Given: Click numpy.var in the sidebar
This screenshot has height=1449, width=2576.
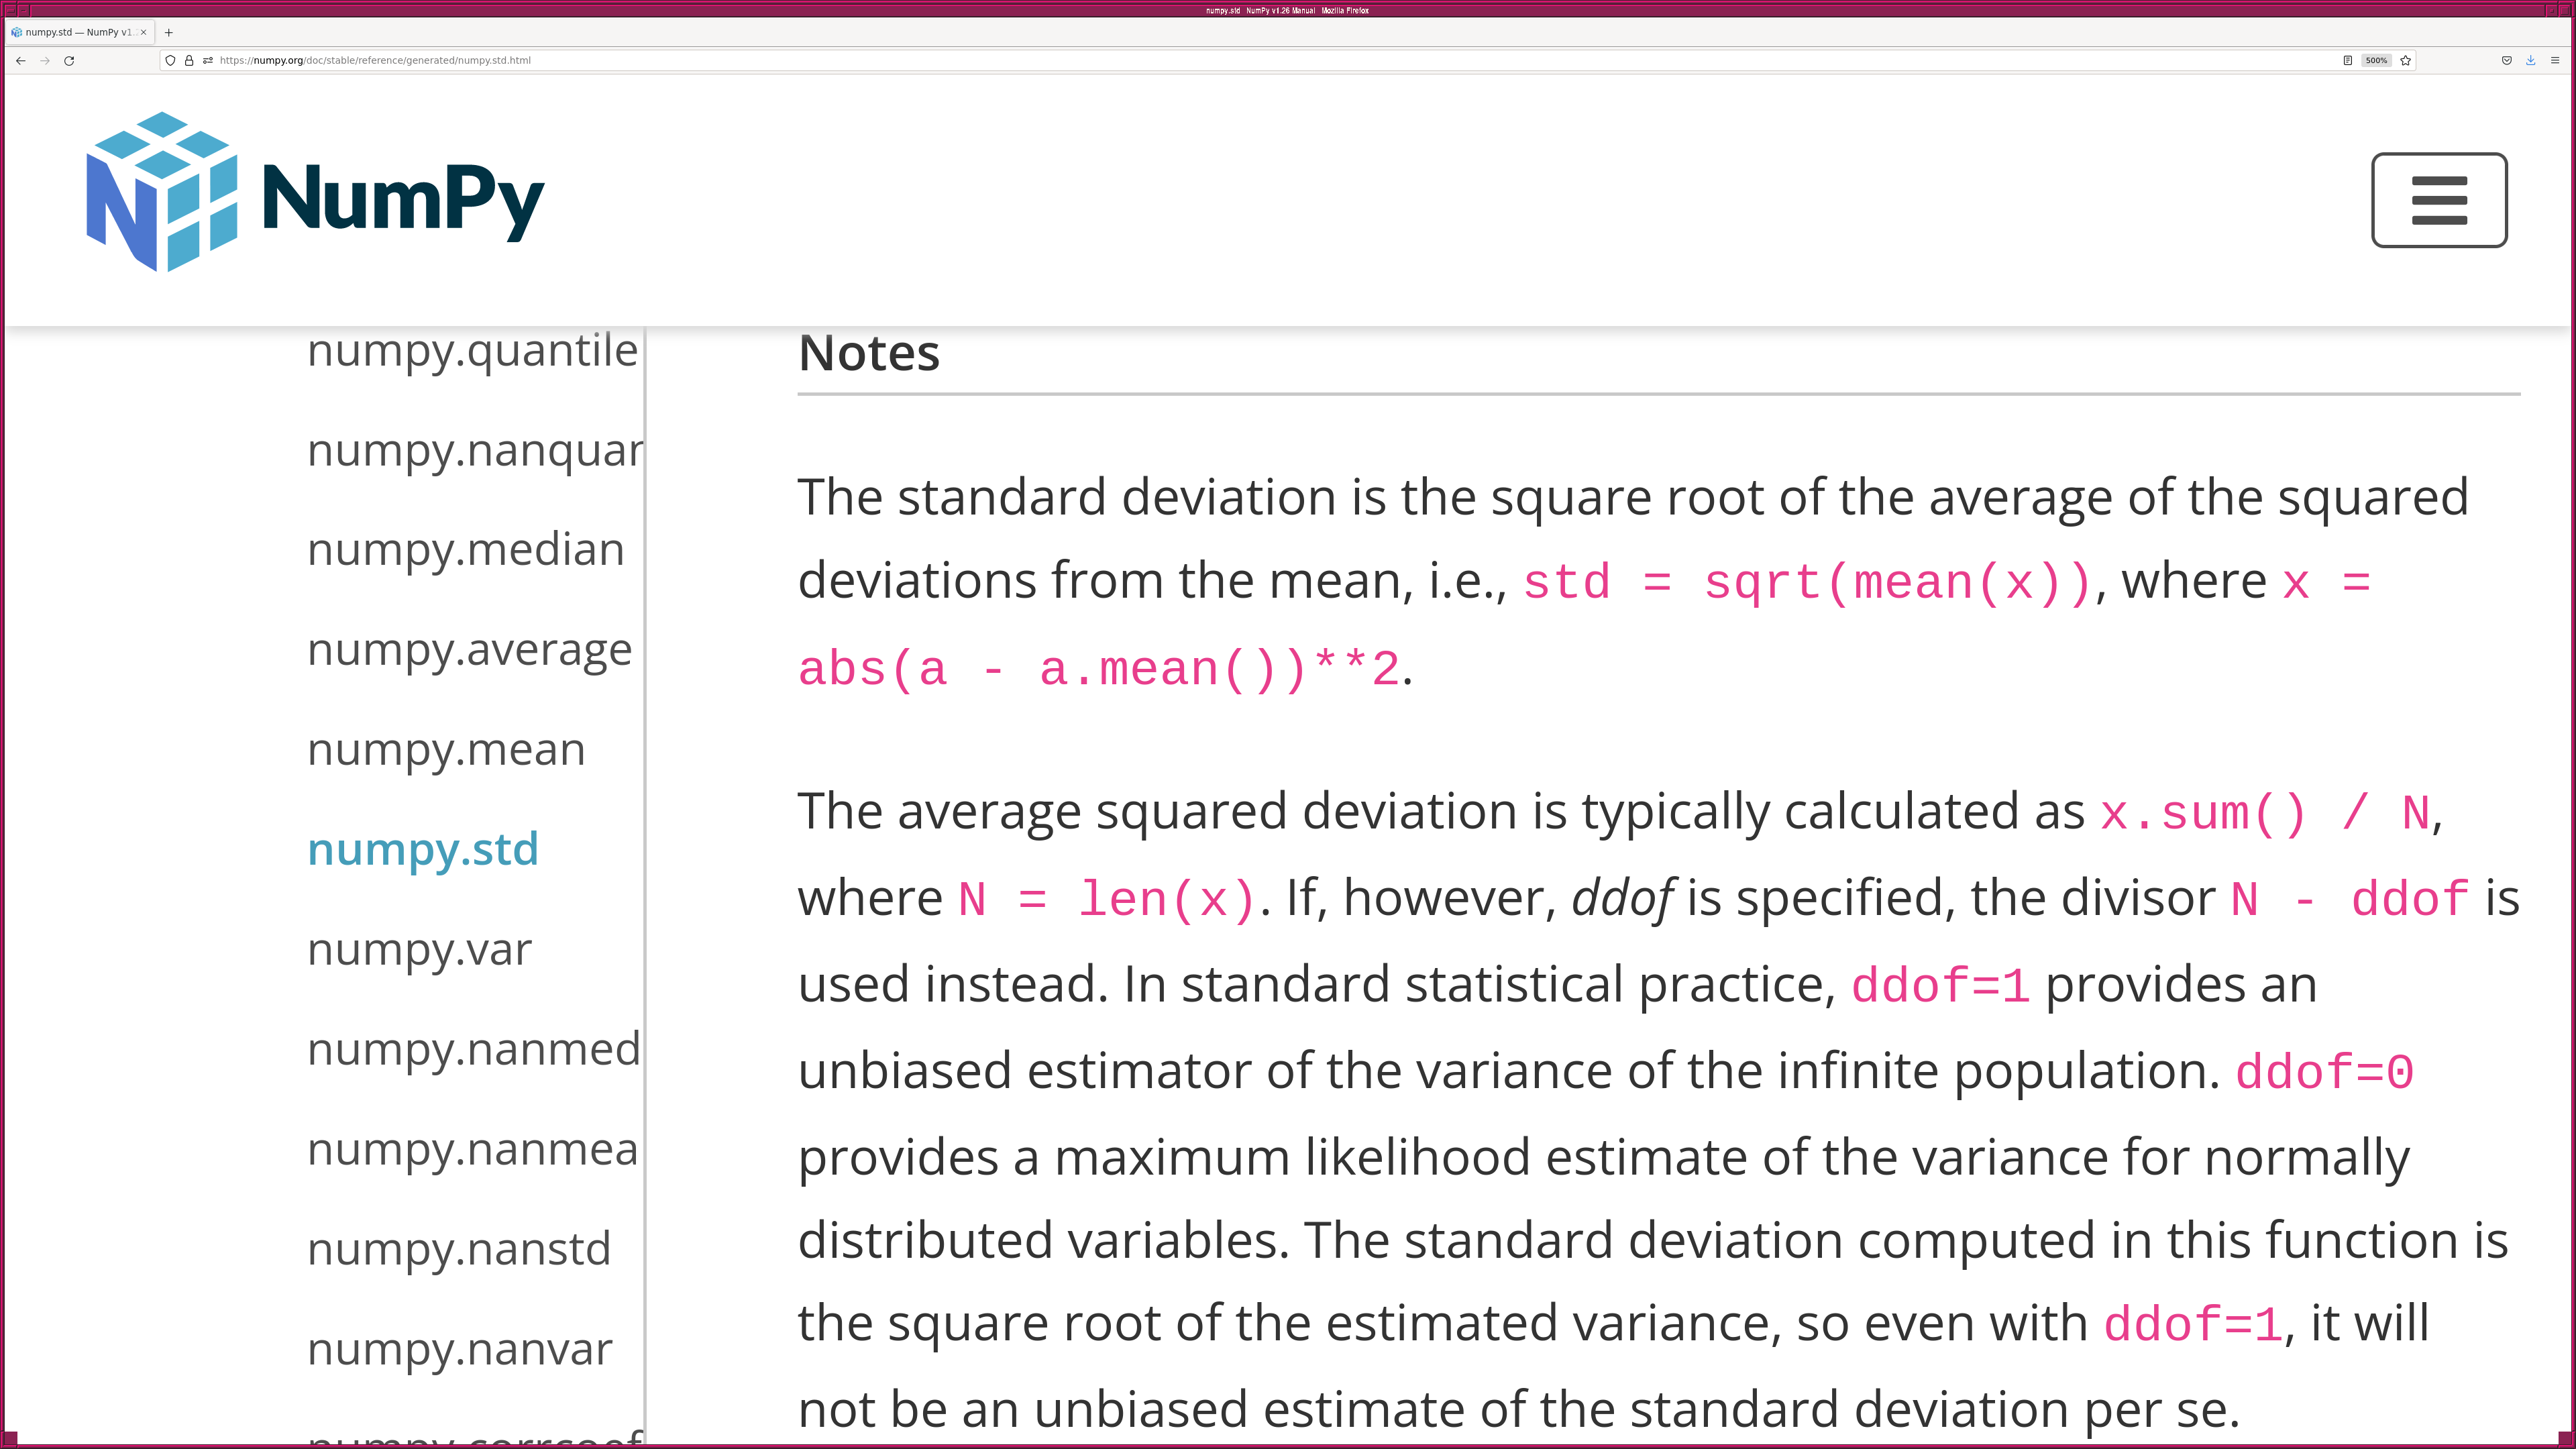Looking at the screenshot, I should click(419, 949).
